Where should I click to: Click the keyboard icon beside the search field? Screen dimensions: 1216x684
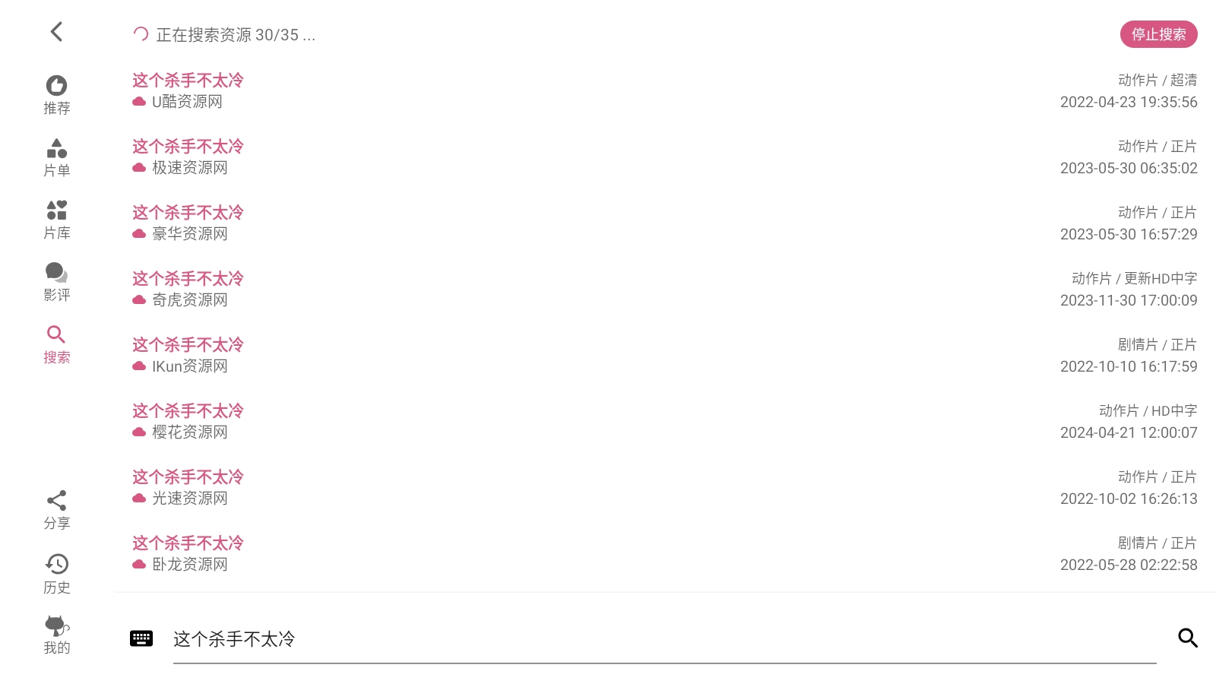[x=141, y=638]
